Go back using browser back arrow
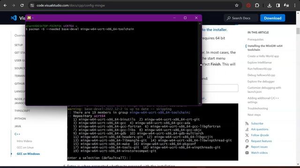 click(x=5, y=6)
